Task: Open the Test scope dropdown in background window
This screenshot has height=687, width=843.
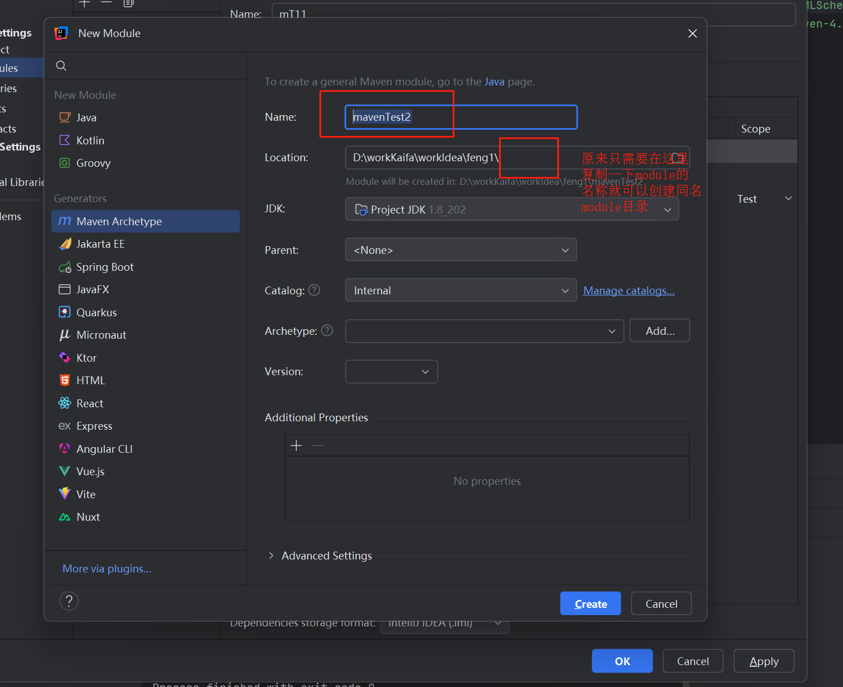Action: click(x=764, y=199)
